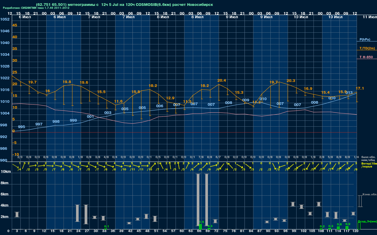
Task: Click the 0.2 precipitation amount label
Action: click(322, 226)
